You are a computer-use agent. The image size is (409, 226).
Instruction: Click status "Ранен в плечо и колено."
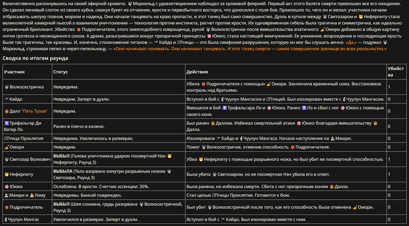tap(79, 127)
